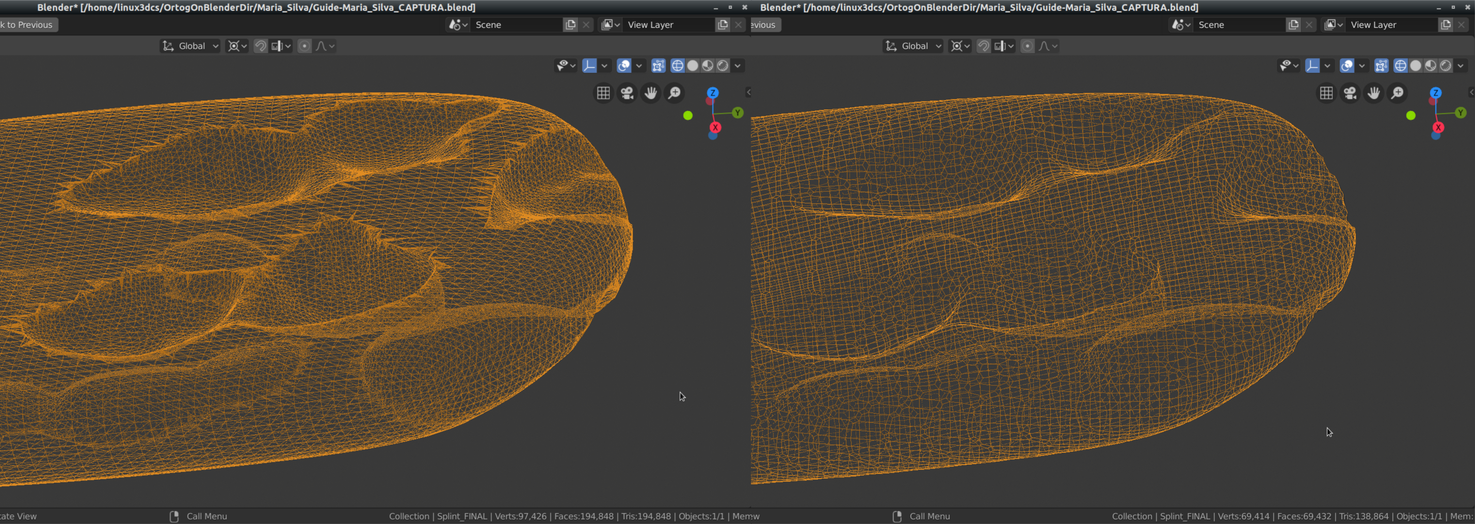Click Scene name field in left window
The image size is (1475, 524).
(517, 25)
